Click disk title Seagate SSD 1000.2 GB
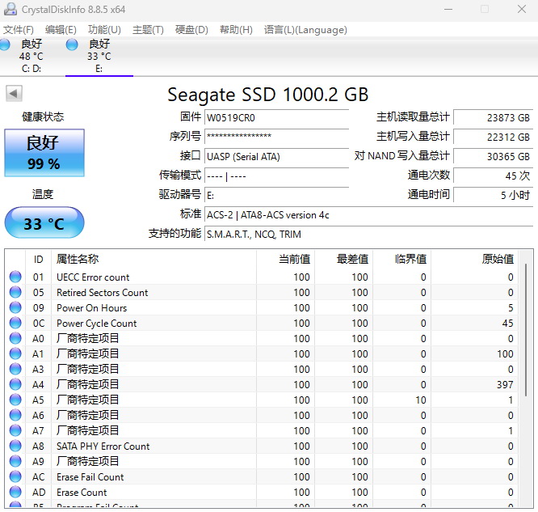The image size is (538, 512). pos(268,95)
